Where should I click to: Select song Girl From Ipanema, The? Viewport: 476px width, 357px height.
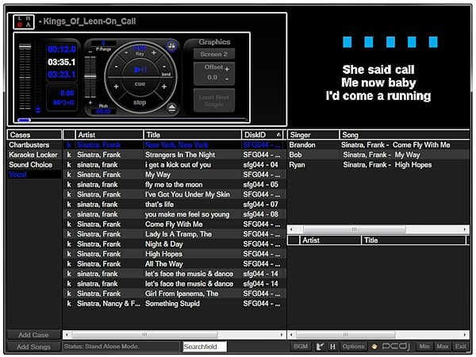coord(175,294)
